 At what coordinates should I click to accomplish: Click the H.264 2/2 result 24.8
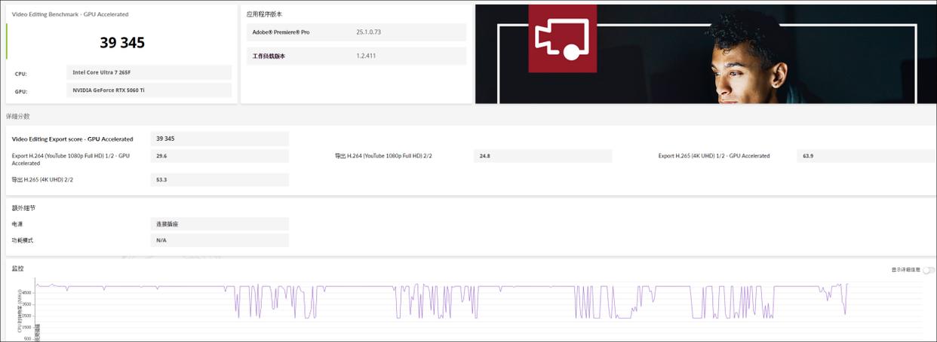[x=542, y=156]
